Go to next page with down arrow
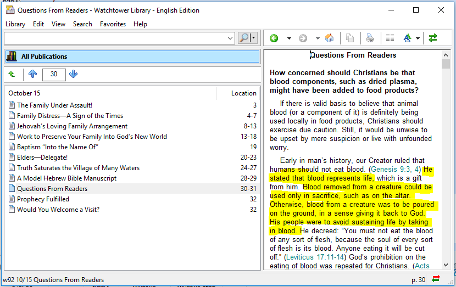The height and width of the screenshot is (287, 456). click(x=74, y=74)
